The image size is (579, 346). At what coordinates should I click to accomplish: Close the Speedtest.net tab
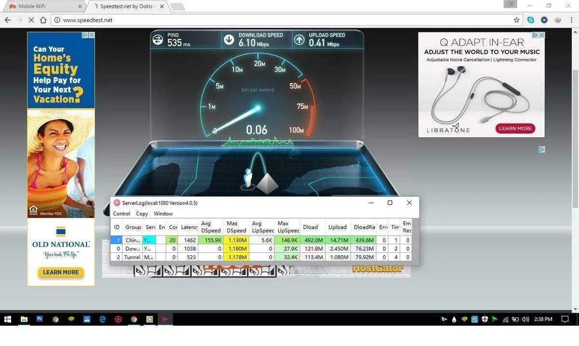tap(163, 6)
